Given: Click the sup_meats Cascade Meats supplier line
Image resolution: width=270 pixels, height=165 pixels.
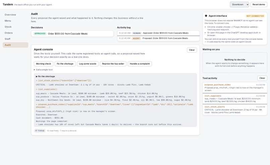Looking at the screenshot, I should [96, 94].
